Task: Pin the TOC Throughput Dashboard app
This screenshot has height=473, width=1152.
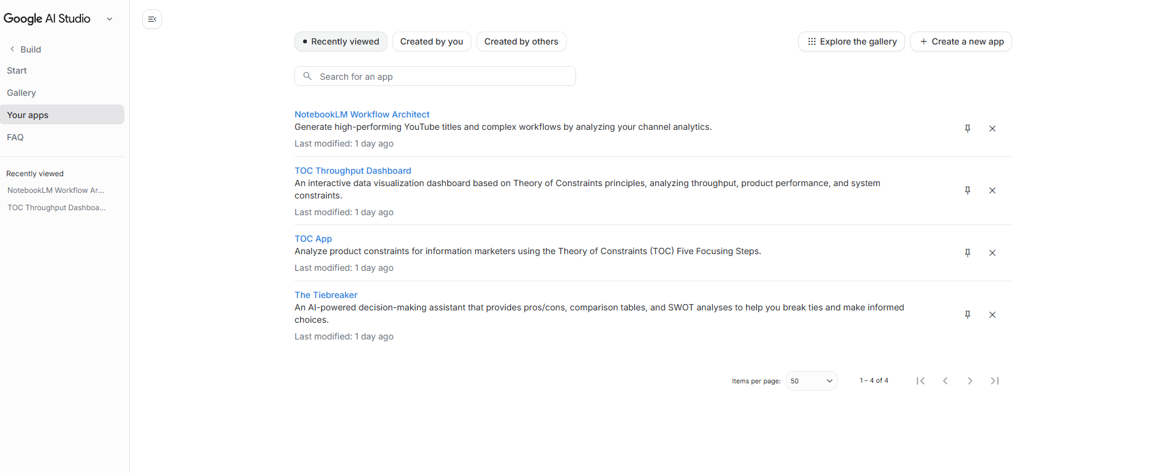Action: [968, 190]
